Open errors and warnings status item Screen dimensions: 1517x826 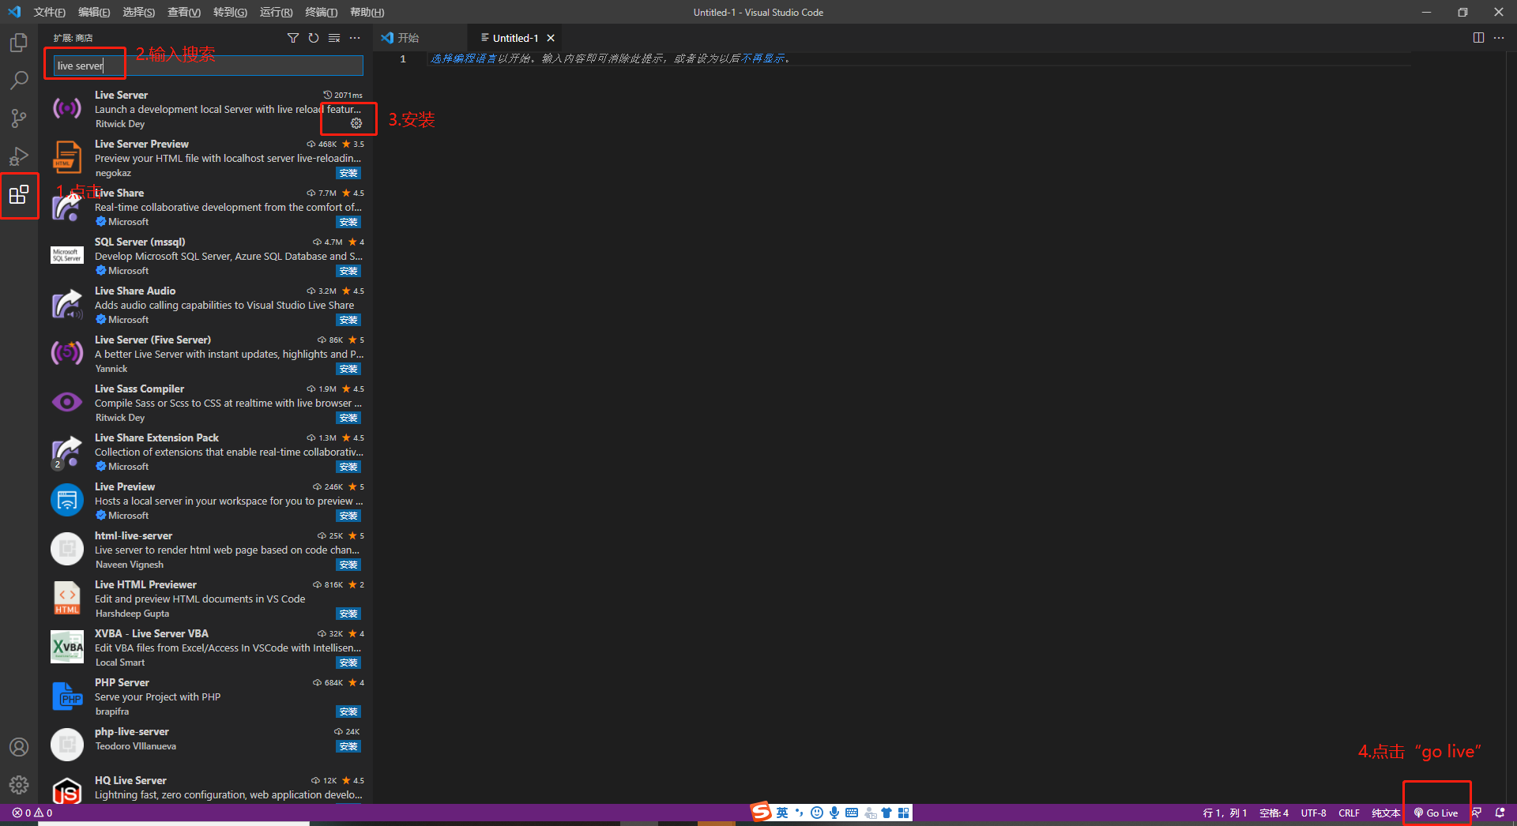(x=32, y=813)
